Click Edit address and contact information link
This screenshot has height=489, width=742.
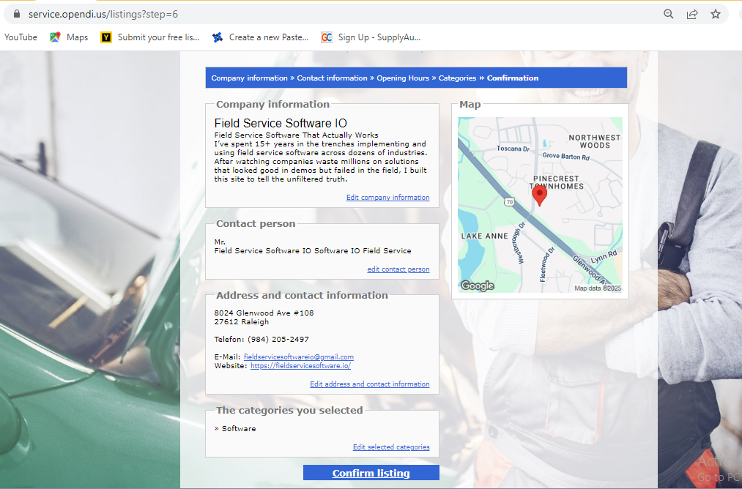click(x=370, y=384)
